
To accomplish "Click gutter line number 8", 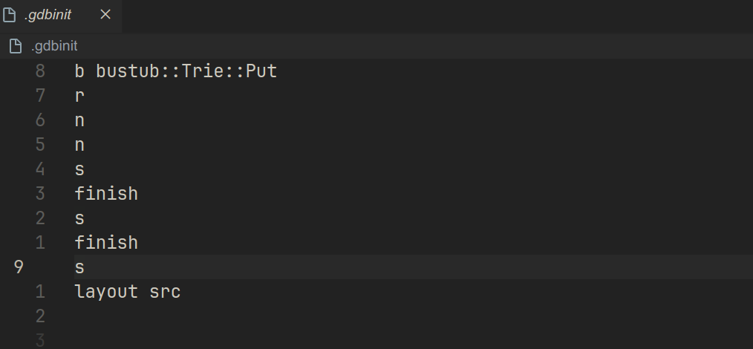I will click(x=40, y=71).
